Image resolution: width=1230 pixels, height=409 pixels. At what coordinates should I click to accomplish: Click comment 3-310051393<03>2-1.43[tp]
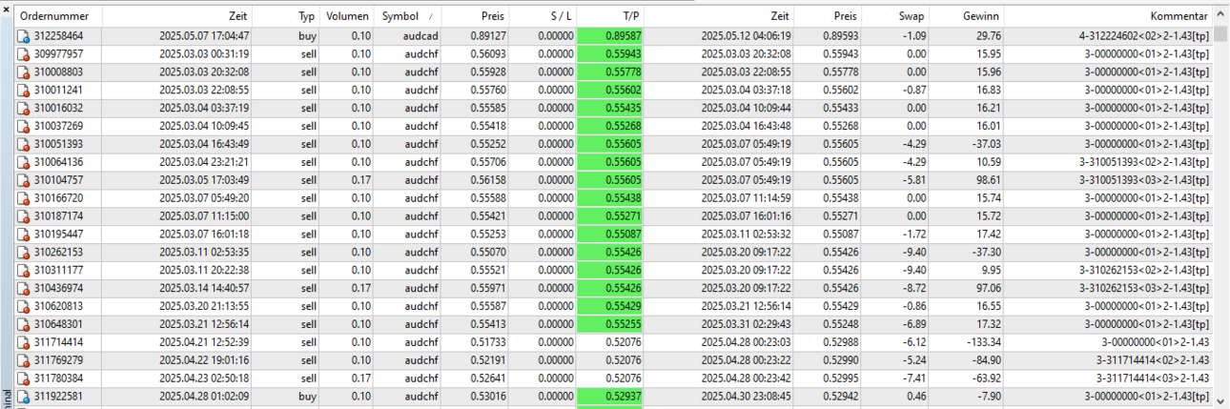pyautogui.click(x=1144, y=180)
